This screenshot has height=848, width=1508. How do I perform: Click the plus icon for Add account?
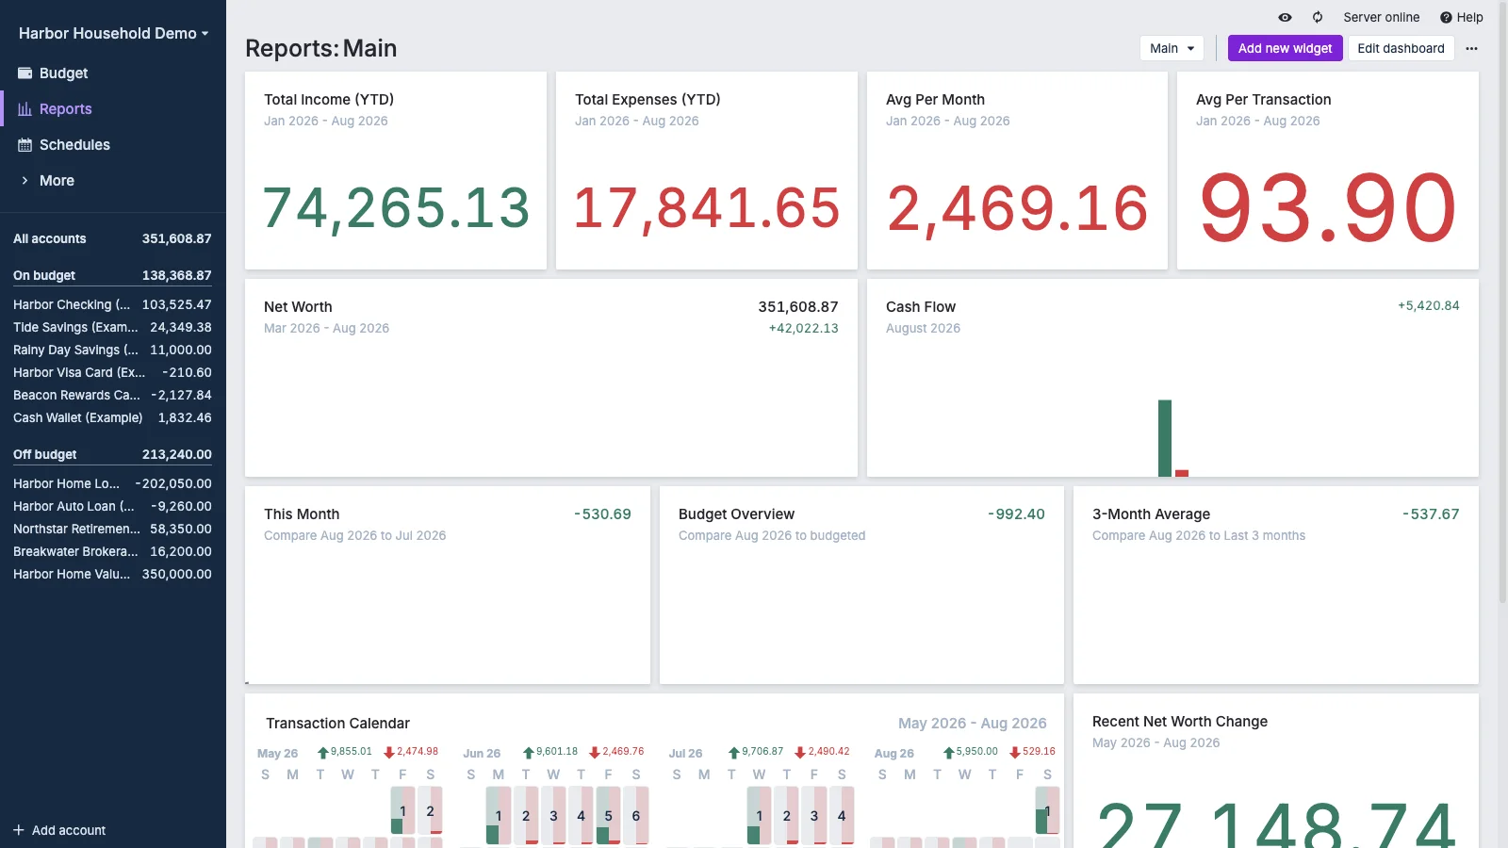point(19,830)
